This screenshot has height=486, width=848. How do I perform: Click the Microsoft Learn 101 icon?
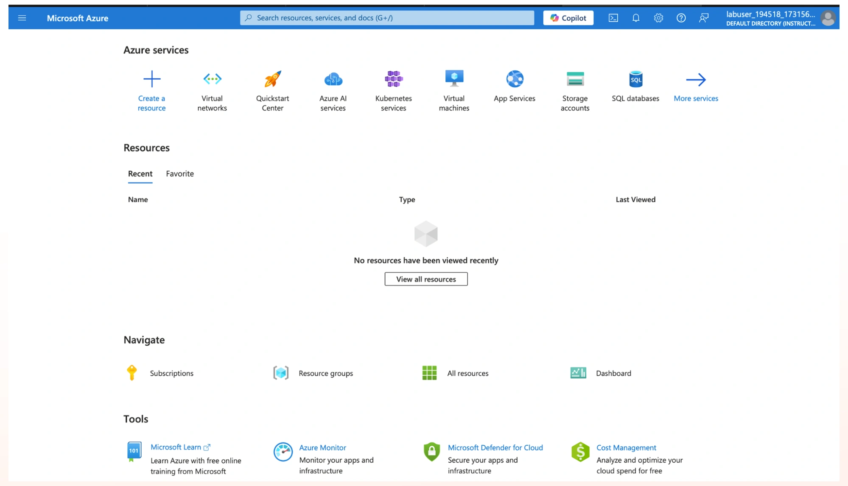click(x=134, y=451)
